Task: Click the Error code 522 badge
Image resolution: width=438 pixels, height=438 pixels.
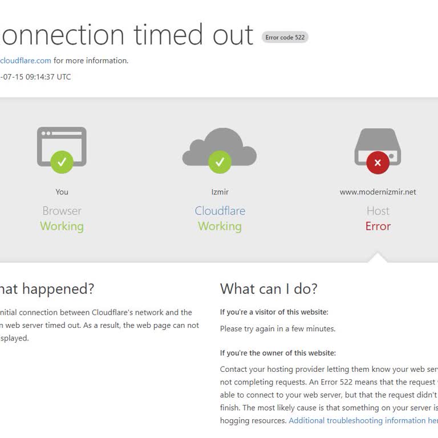Action: click(x=285, y=38)
